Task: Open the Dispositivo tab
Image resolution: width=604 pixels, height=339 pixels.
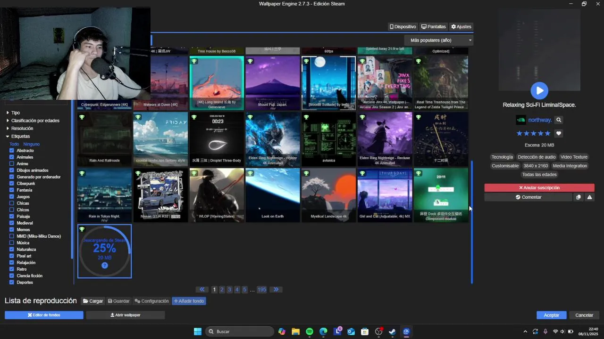Action: pyautogui.click(x=403, y=27)
